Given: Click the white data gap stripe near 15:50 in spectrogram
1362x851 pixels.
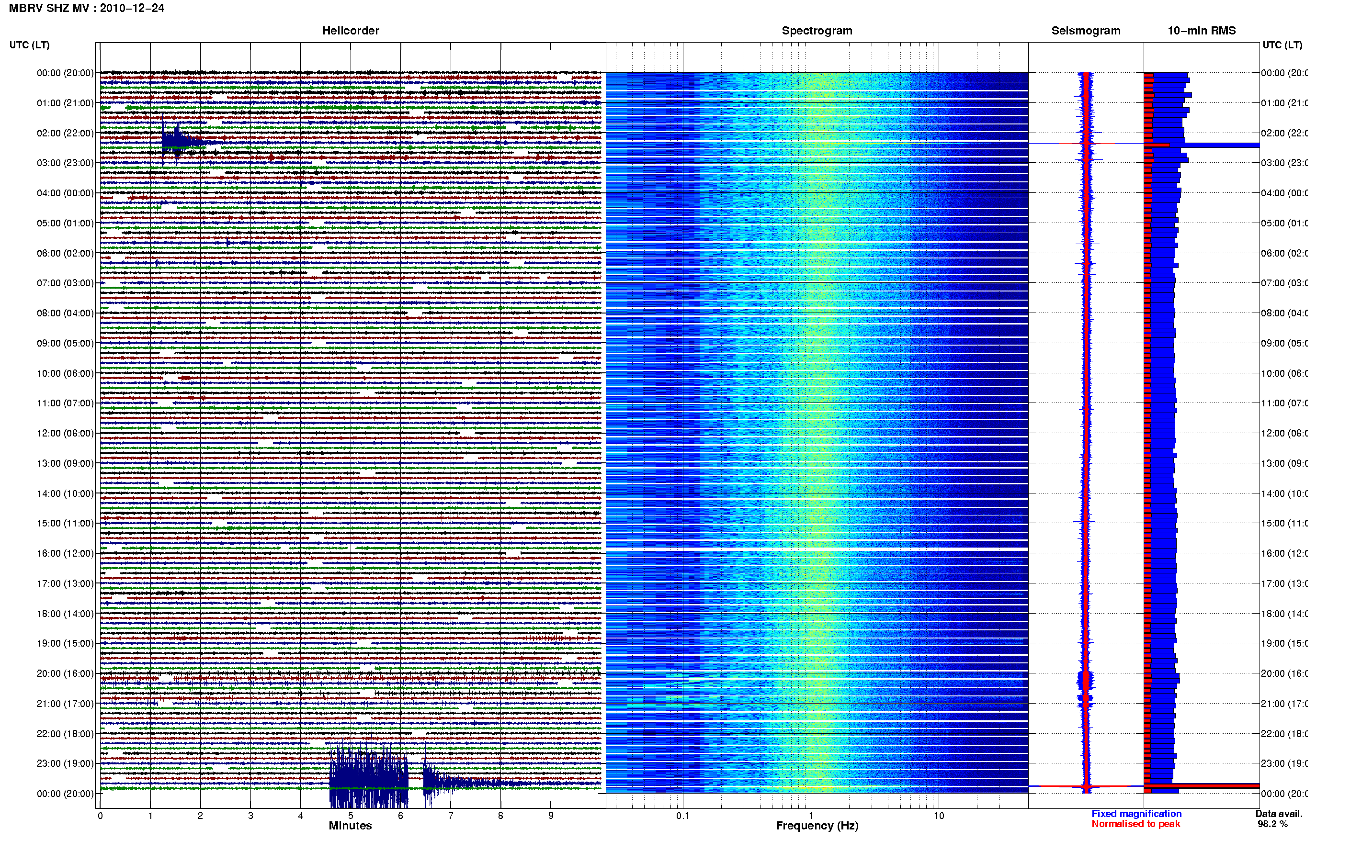Looking at the screenshot, I should tap(817, 549).
